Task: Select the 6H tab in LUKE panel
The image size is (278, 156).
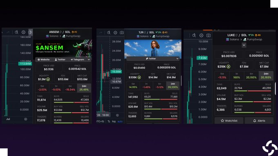Action: 251,76
